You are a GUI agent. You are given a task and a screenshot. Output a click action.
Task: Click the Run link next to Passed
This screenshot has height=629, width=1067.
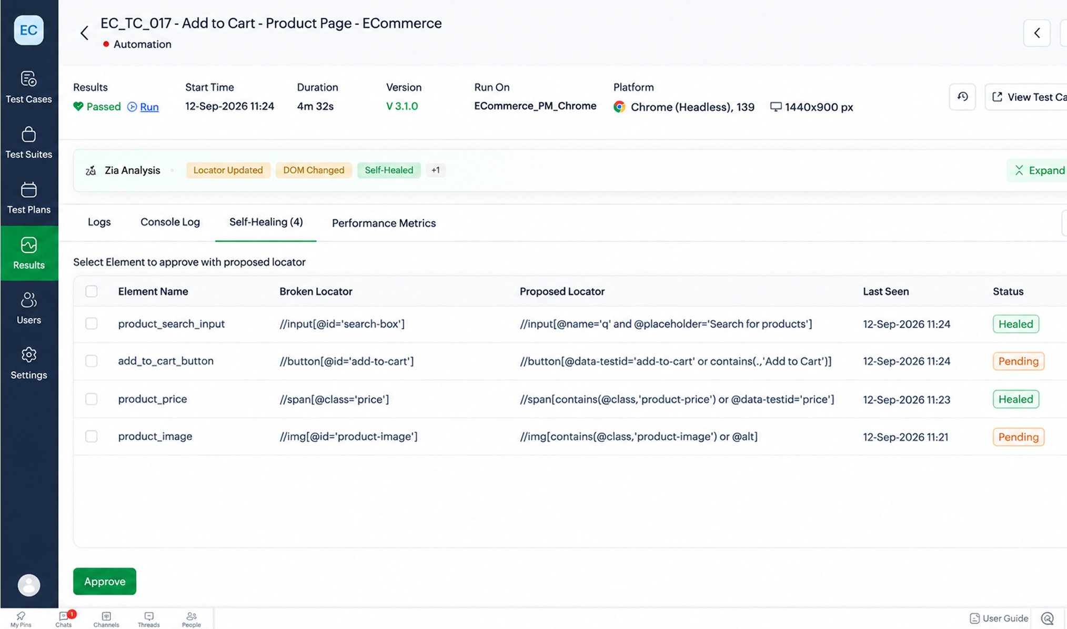coord(149,107)
